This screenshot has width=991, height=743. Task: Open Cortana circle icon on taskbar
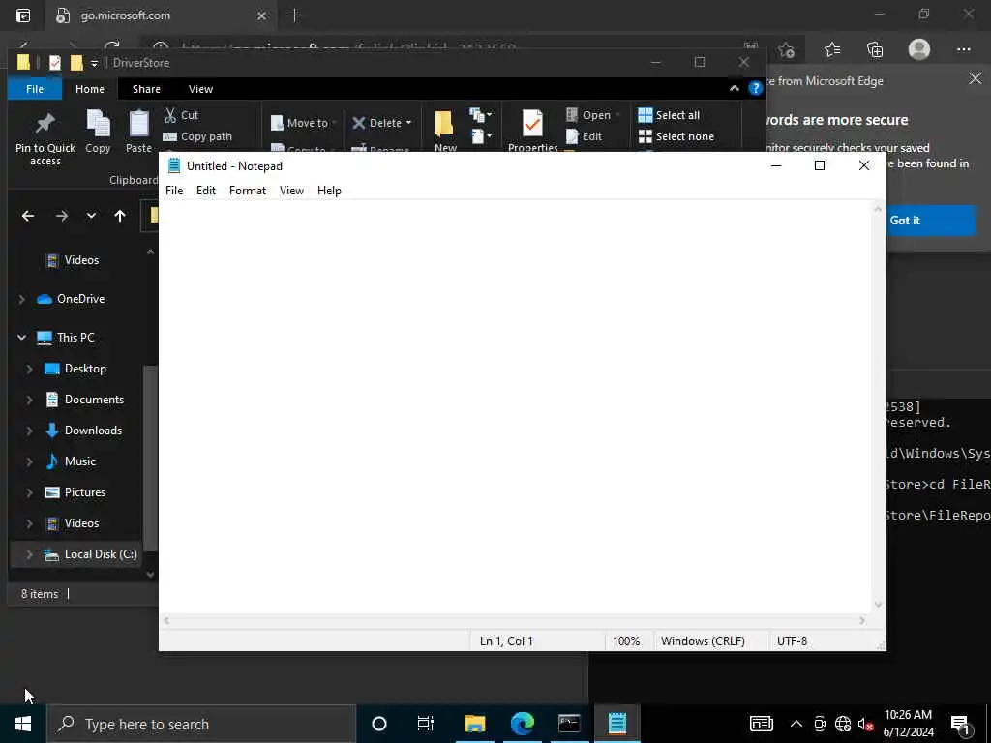pyautogui.click(x=379, y=724)
